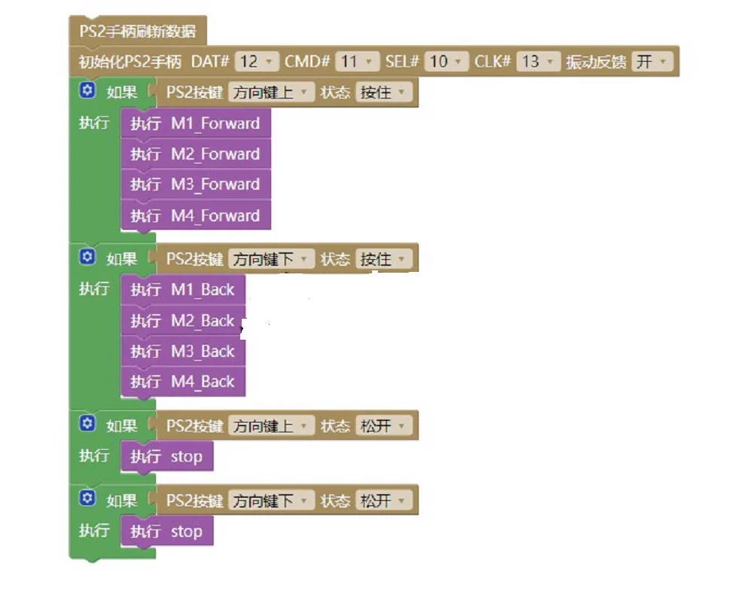Select the last 执行 stop block
This screenshot has height=592, width=753.
167,531
